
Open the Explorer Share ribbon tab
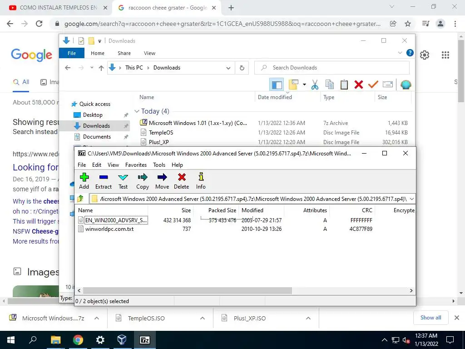pos(124,53)
